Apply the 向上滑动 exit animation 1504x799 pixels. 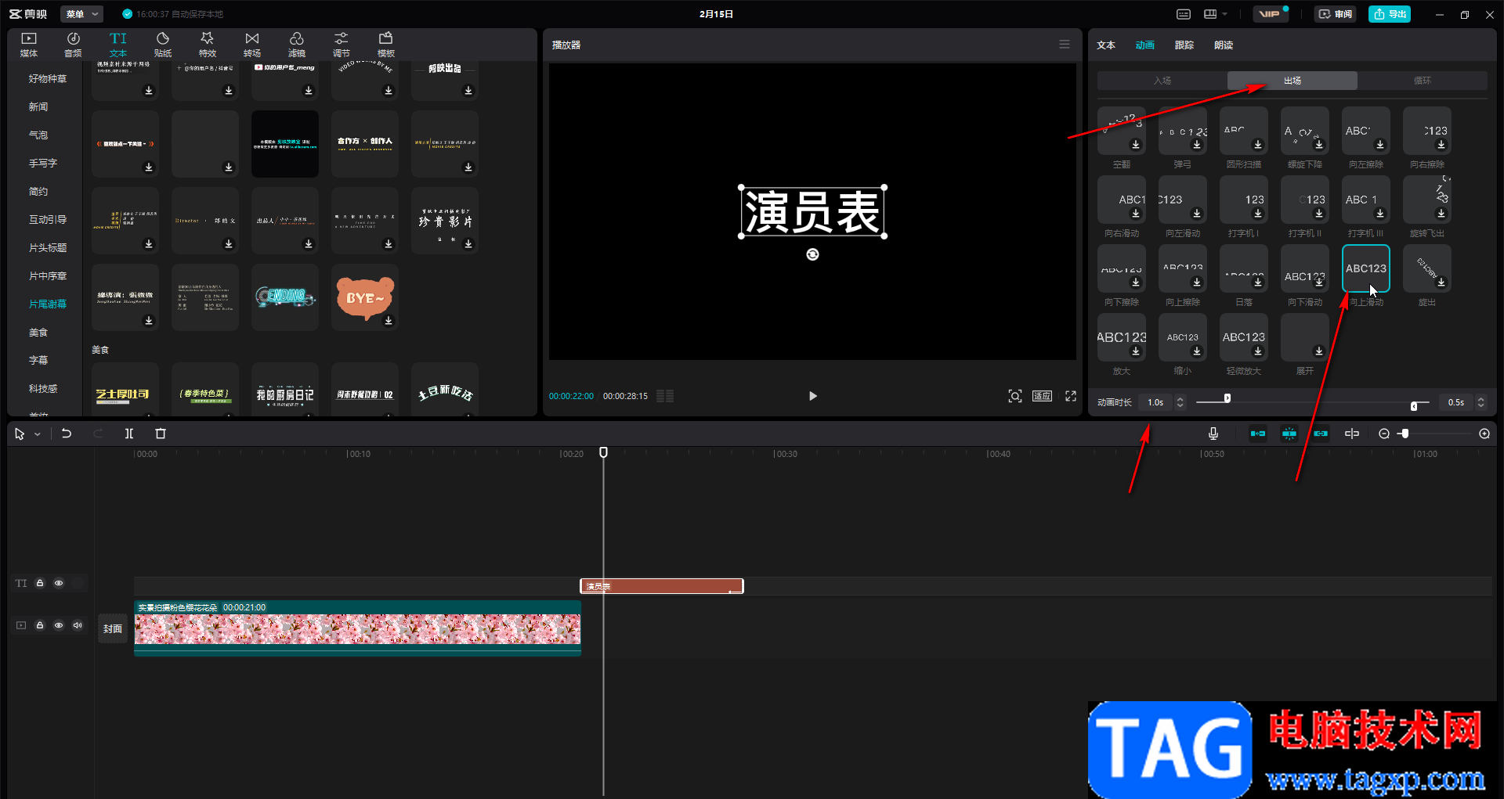tap(1366, 268)
